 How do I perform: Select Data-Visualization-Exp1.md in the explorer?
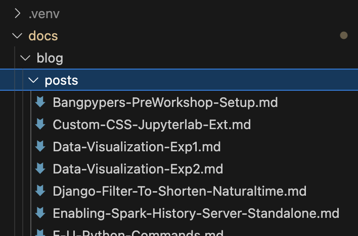click(137, 147)
